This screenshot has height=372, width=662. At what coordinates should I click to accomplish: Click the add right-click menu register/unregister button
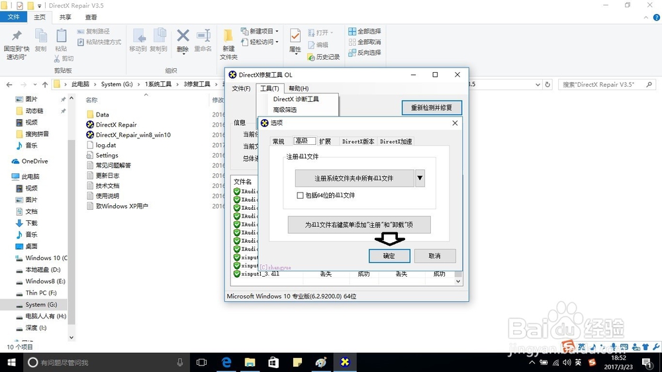(359, 225)
